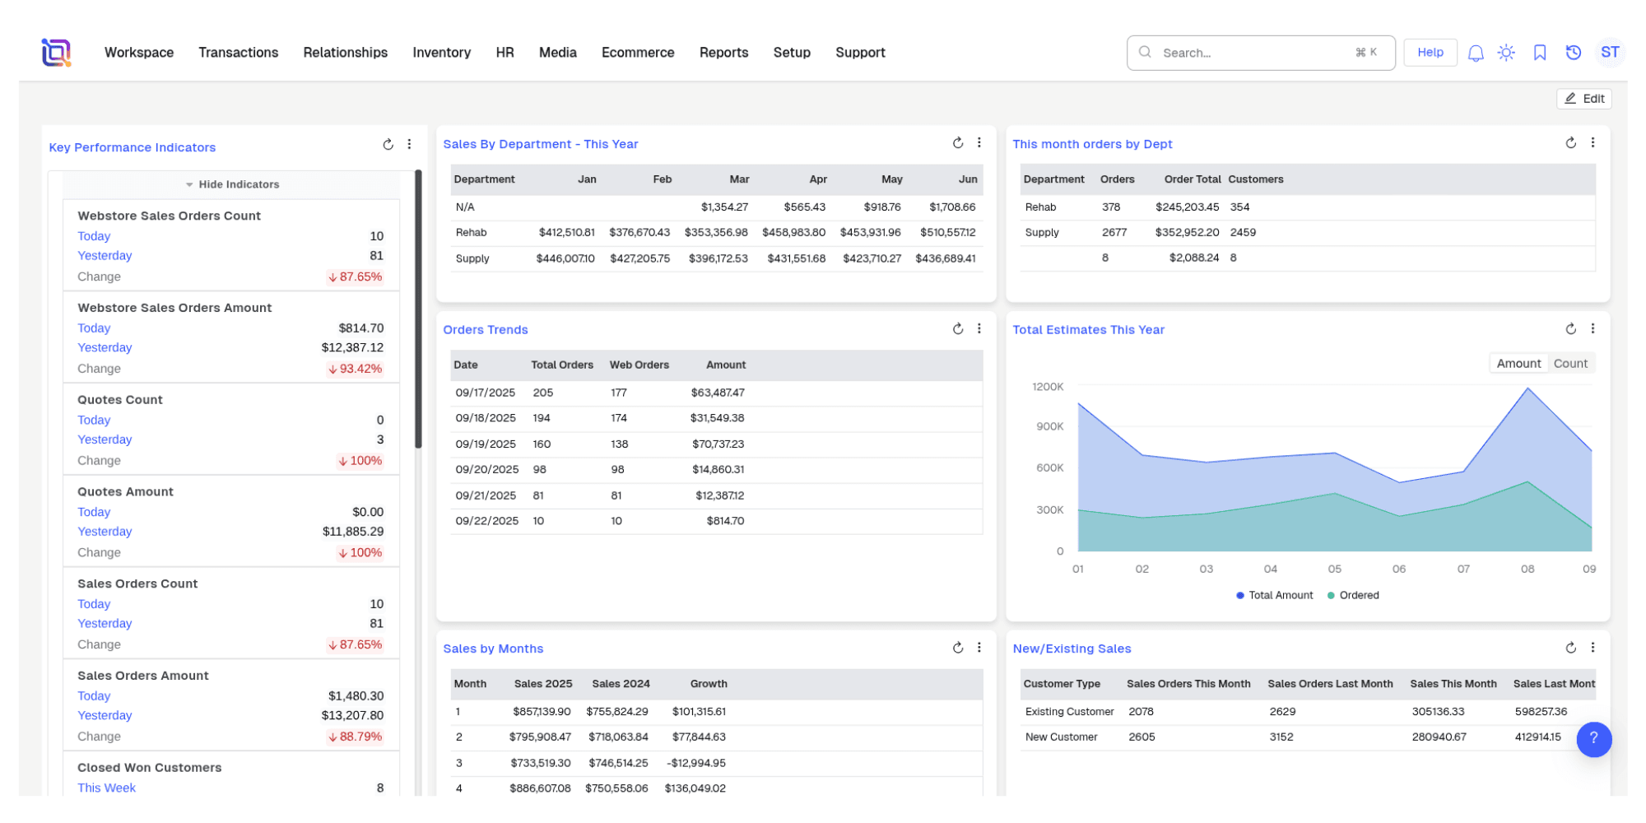1646x823 pixels.
Task: Refresh the Key Performance Indicators panel
Action: coord(388,145)
